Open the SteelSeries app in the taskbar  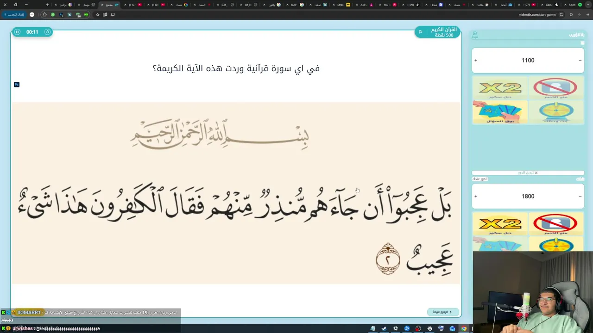pyautogui.click(x=430, y=328)
